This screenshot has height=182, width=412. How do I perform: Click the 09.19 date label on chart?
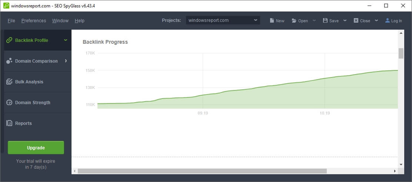(203, 113)
